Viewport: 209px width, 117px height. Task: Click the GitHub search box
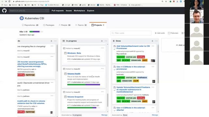pyautogui.click(x=29, y=11)
